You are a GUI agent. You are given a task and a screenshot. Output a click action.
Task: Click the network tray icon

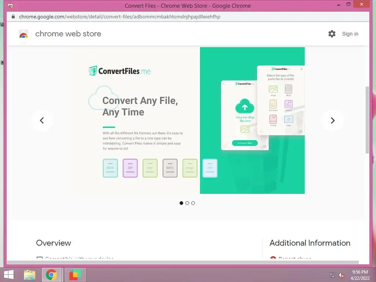(332, 275)
